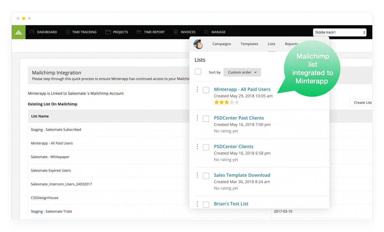Open options dots for Brian's Test List

coord(197,204)
